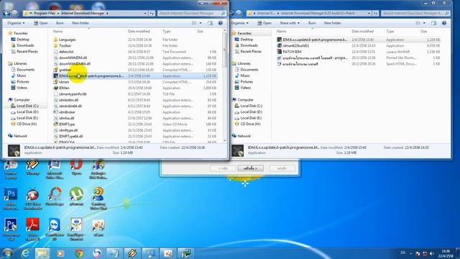Click the Windows Start button
The image size is (460, 259).
pyautogui.click(x=8, y=253)
